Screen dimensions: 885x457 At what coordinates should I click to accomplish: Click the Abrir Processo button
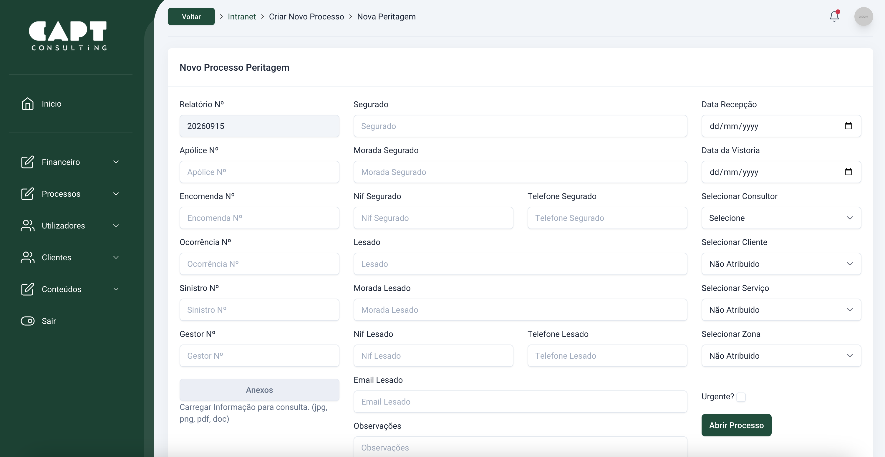point(736,425)
